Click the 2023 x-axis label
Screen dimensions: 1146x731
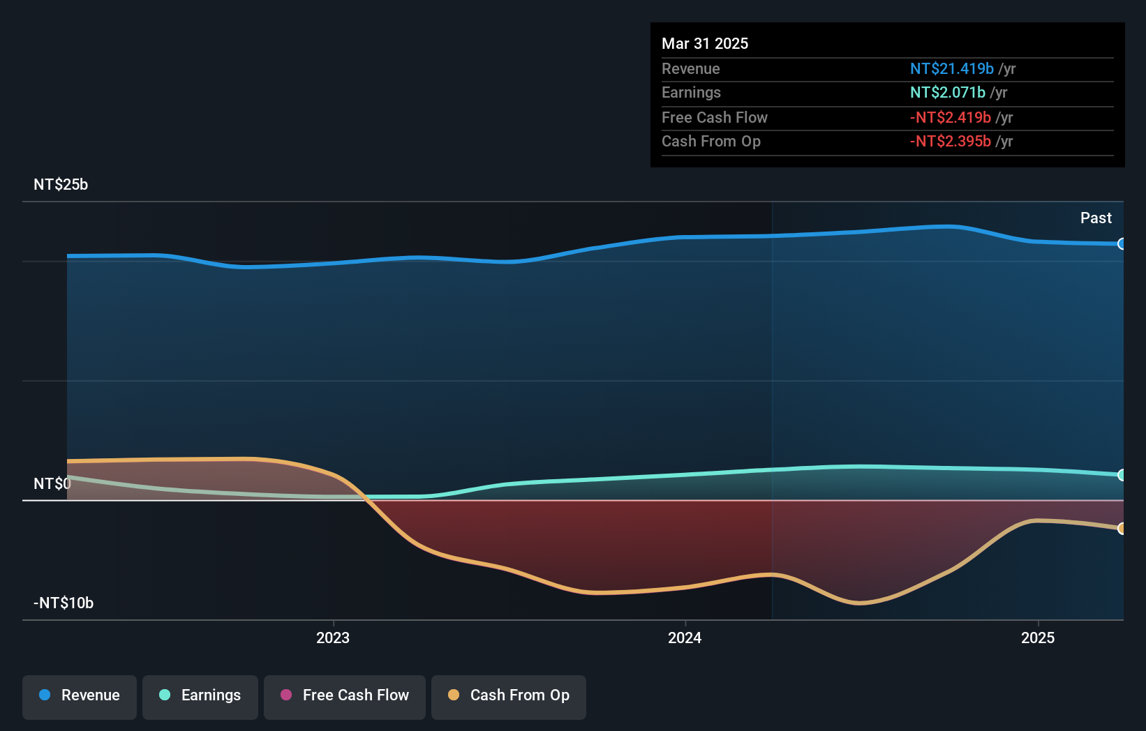click(x=333, y=638)
